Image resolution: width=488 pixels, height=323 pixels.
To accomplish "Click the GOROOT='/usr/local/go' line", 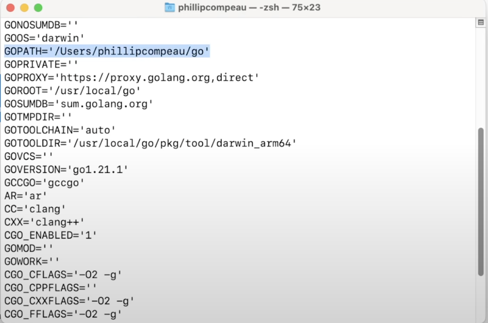I will coord(72,90).
